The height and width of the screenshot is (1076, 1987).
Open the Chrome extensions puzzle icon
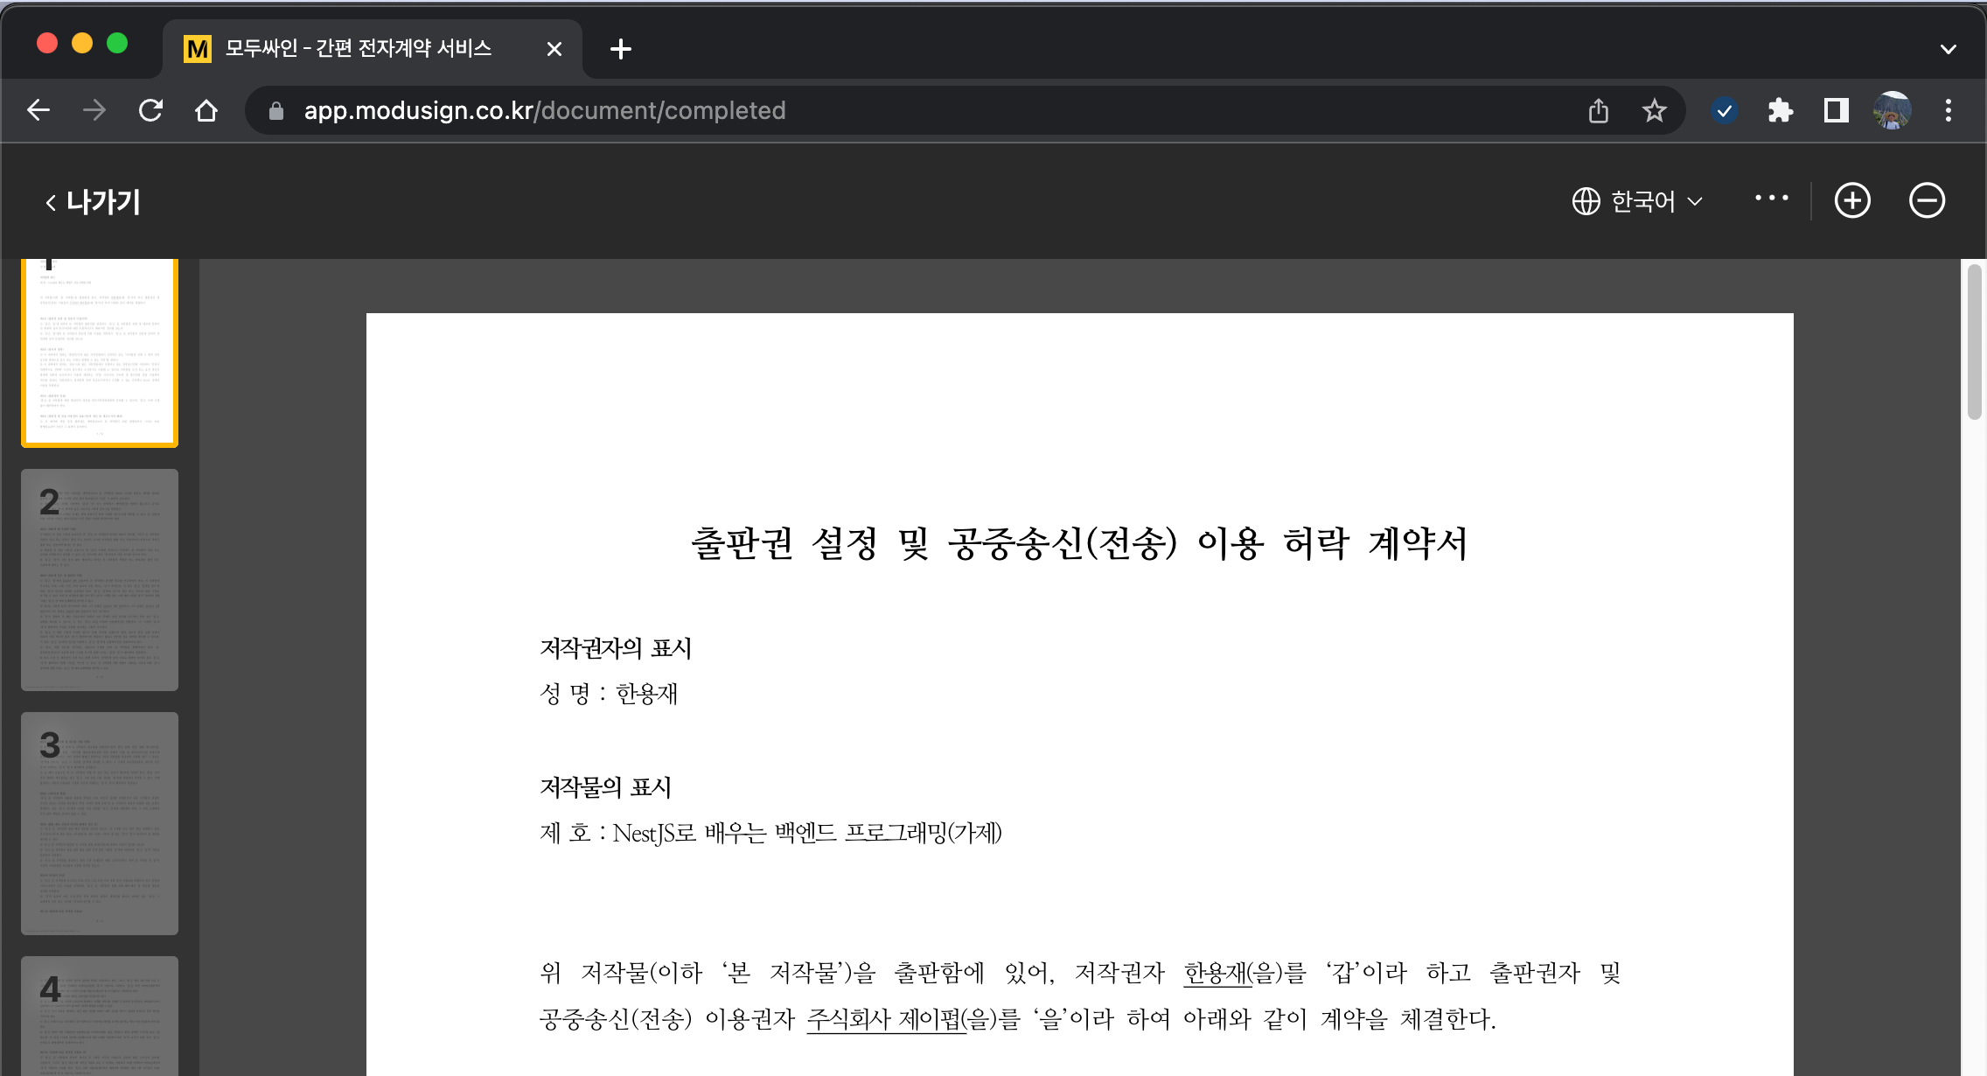1780,110
